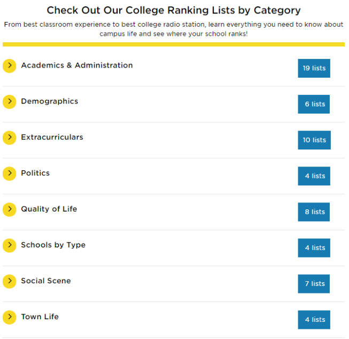Open the 10 lists button

pyautogui.click(x=314, y=140)
